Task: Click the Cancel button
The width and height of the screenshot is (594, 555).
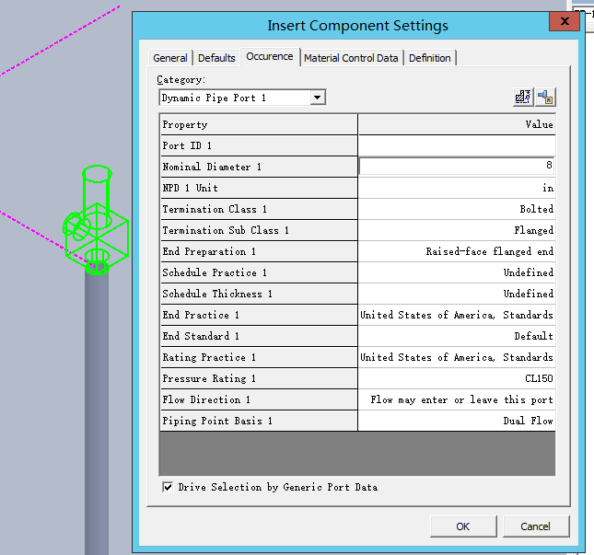Action: pyautogui.click(x=536, y=526)
